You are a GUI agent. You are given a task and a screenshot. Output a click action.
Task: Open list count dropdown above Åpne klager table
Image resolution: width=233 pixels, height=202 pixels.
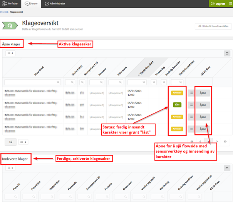(11, 53)
